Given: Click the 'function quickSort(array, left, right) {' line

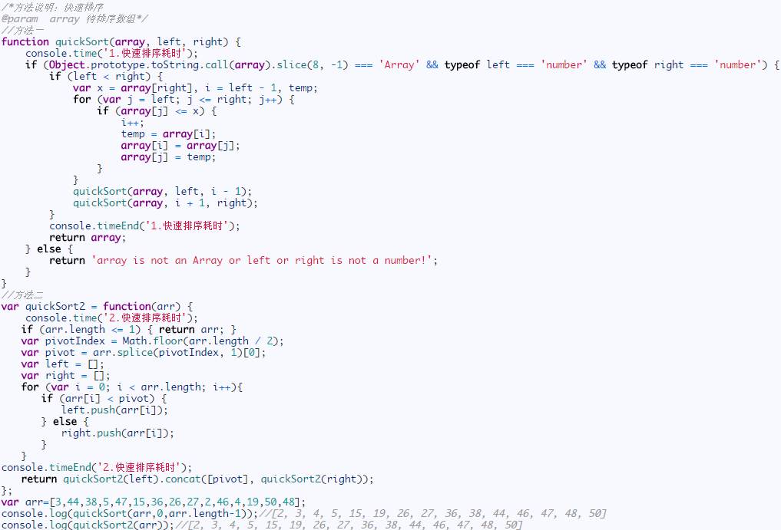Looking at the screenshot, I should point(121,42).
